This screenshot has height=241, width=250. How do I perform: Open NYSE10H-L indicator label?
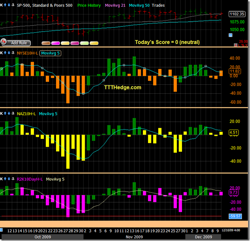[27, 53]
